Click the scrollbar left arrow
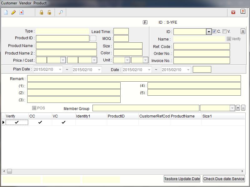Screen dimensions: 250x187 click(x=4, y=171)
